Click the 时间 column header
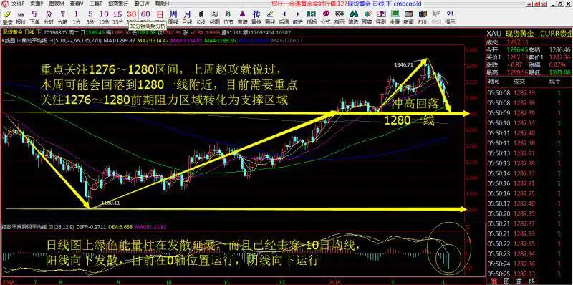Image resolution: width=573 pixels, height=285 pixels. click(493, 82)
